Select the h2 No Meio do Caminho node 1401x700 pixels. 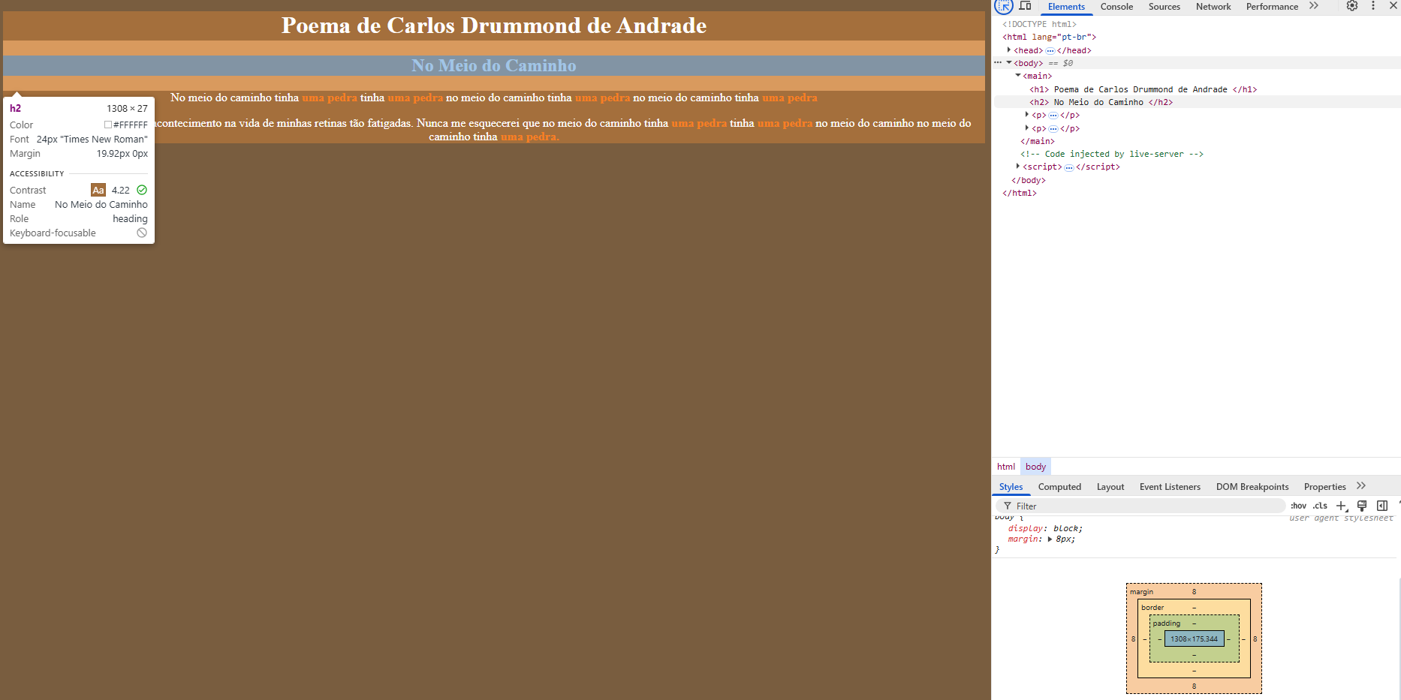pos(1101,102)
